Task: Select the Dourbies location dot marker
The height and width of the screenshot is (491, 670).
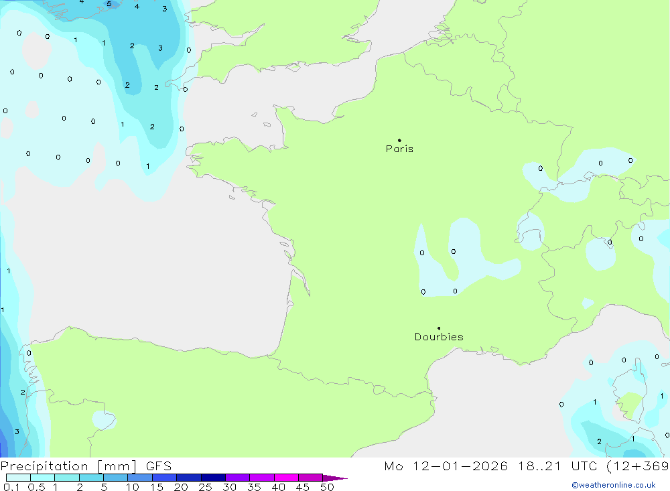Action: (439, 328)
